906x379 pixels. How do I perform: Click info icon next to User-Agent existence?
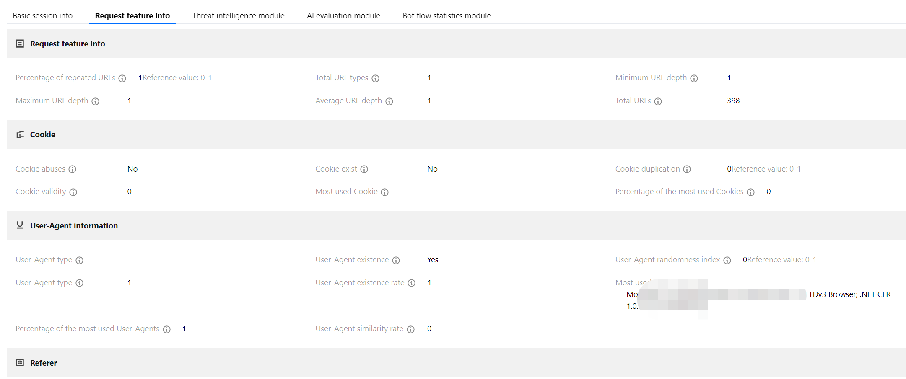(x=396, y=260)
